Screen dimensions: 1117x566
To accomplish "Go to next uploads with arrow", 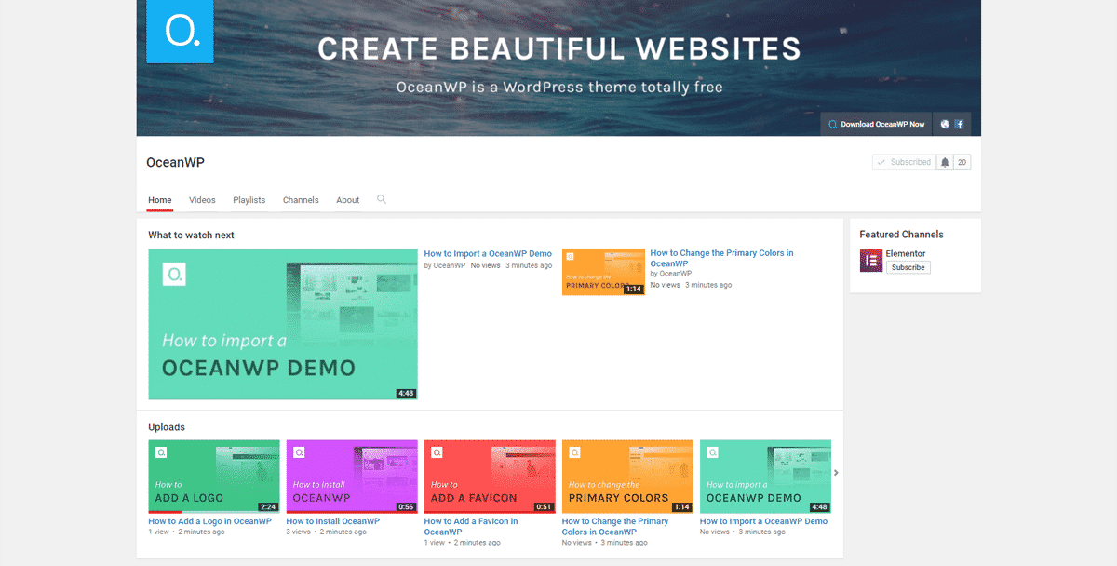I will click(x=836, y=473).
